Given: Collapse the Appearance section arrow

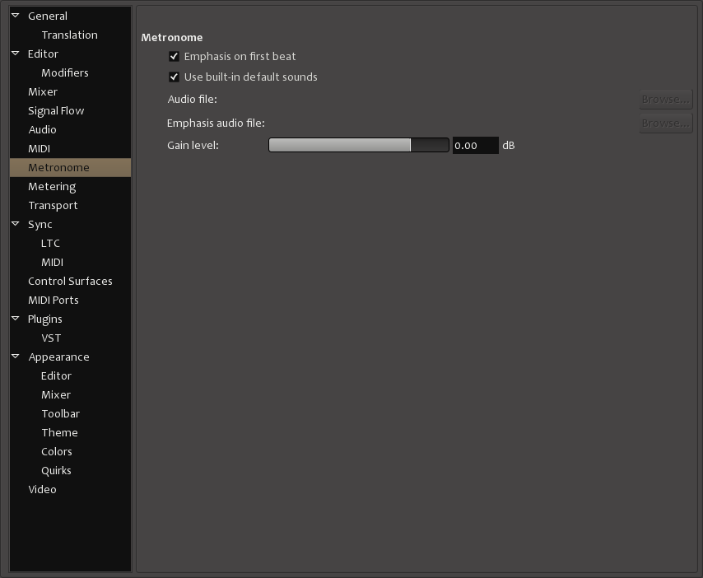Looking at the screenshot, I should coord(16,357).
